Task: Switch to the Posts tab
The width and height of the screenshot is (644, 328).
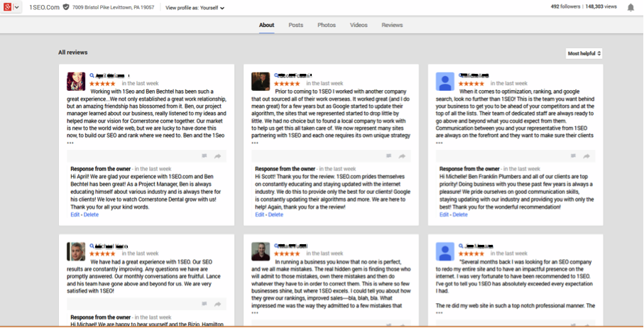Action: pyautogui.click(x=295, y=25)
